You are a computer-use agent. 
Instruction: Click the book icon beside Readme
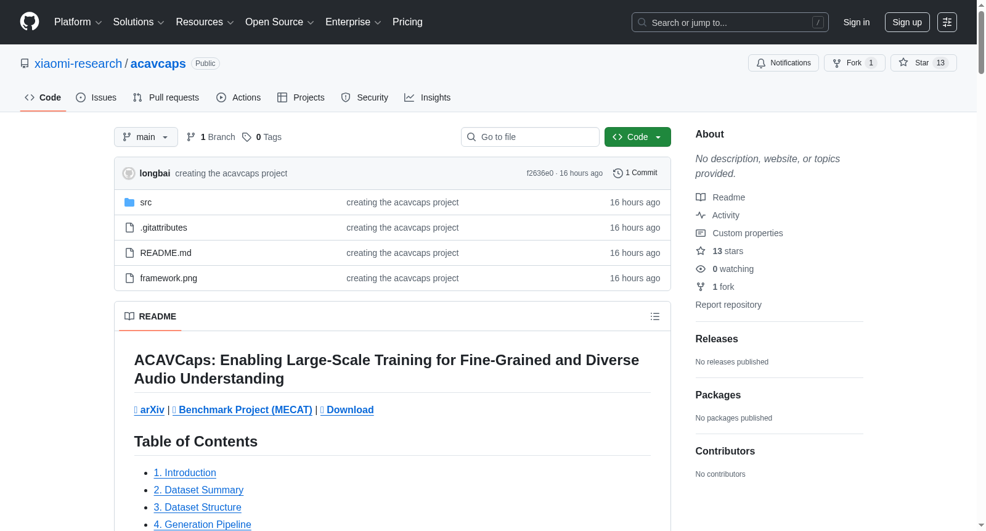tap(701, 197)
